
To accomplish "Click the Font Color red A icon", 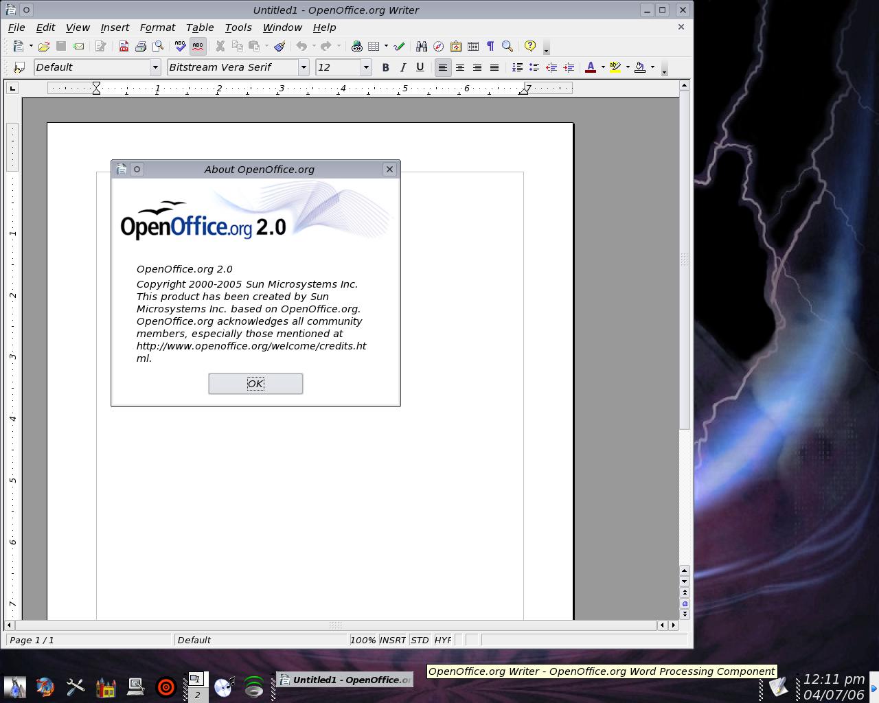I will [x=591, y=67].
